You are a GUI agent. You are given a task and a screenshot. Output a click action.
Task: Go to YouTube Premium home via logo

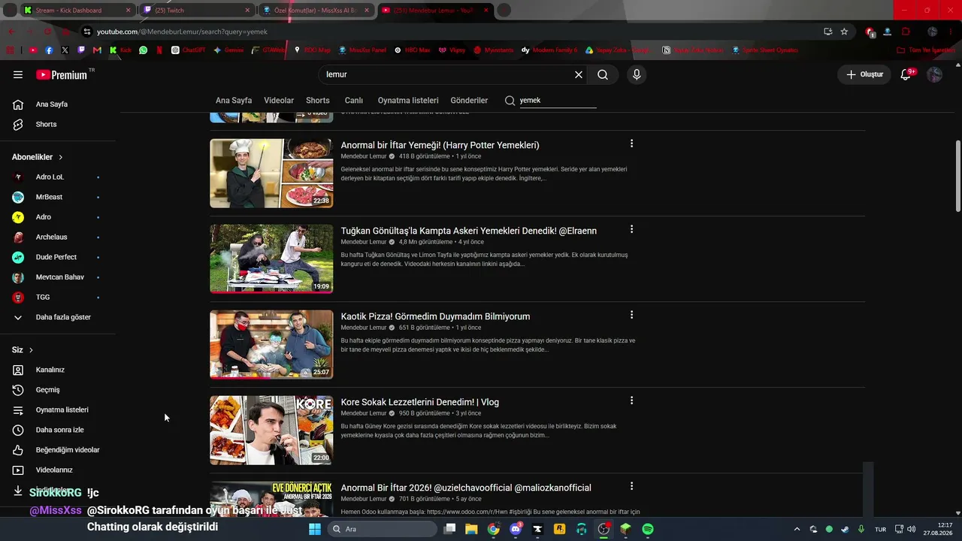click(x=62, y=74)
